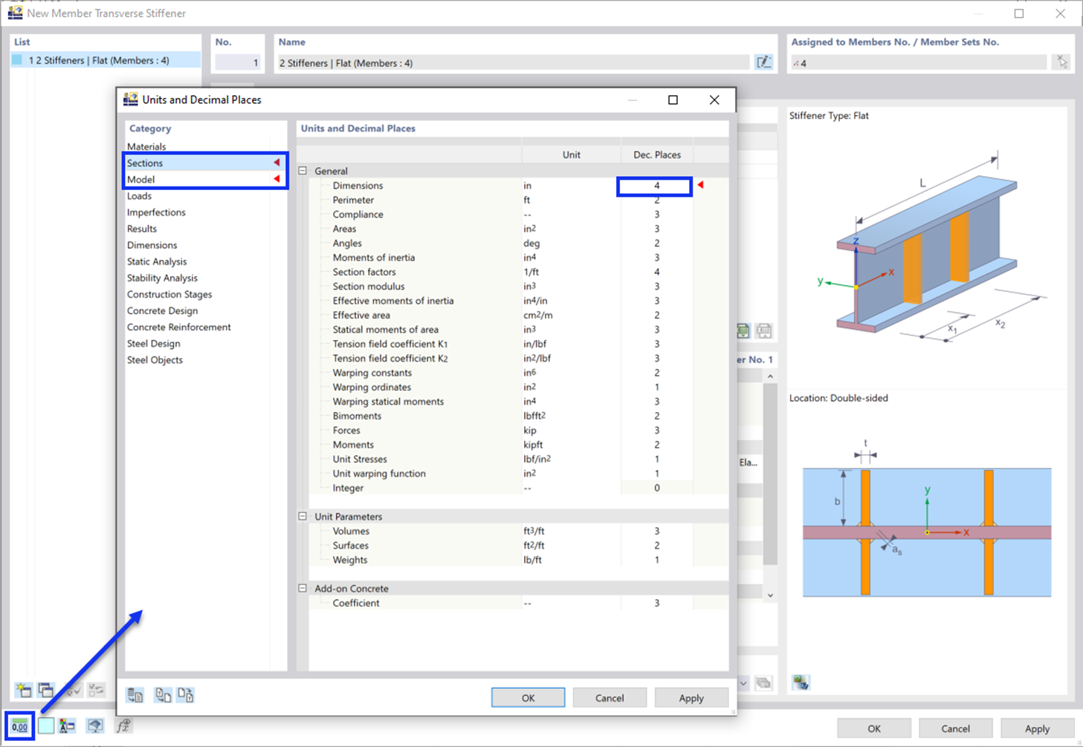Viewport: 1083px width, 747px height.
Task: Open the partially hidden dropdown arrow behind Units dialog
Action: point(743,683)
